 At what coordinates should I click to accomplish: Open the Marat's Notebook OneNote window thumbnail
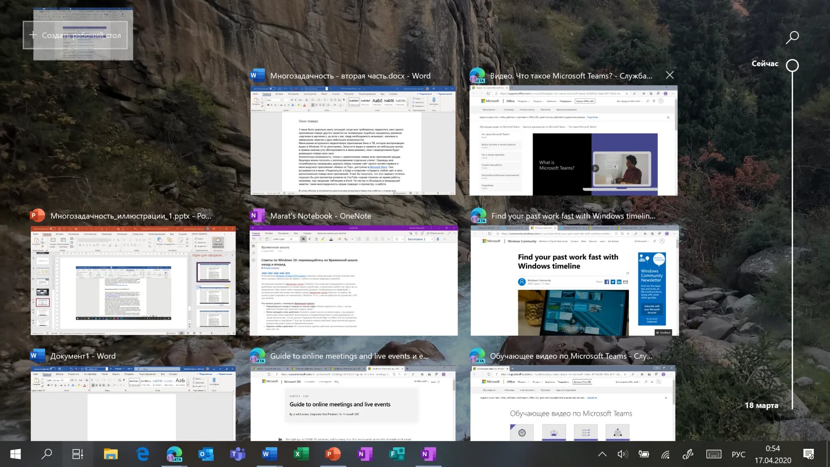tap(353, 281)
